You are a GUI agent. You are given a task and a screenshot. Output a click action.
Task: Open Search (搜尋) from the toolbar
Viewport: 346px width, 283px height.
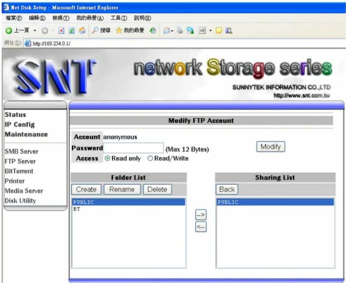point(101,30)
